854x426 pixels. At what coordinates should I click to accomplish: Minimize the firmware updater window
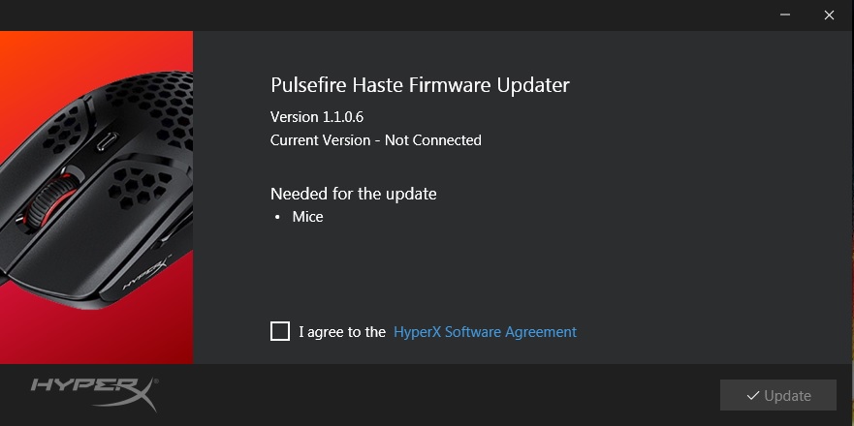coord(783,15)
